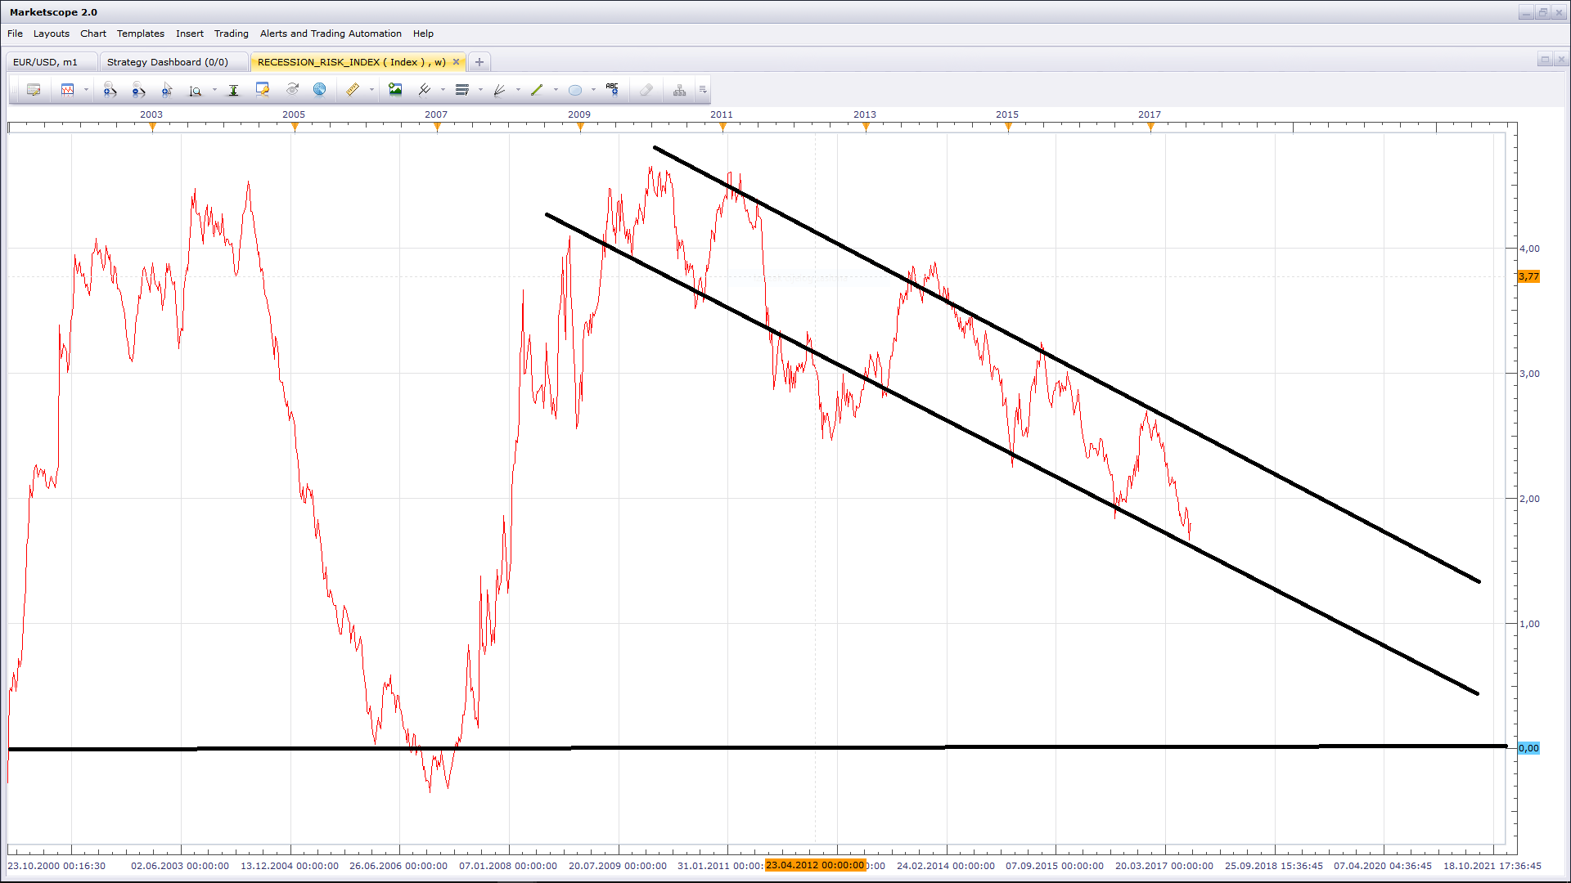Click the vertical zoom magnifier icon
The image size is (1571, 883).
coord(196,90)
